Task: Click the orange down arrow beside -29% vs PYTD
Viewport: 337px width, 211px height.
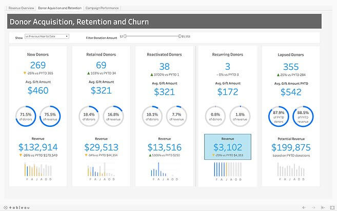Action: click(213, 155)
